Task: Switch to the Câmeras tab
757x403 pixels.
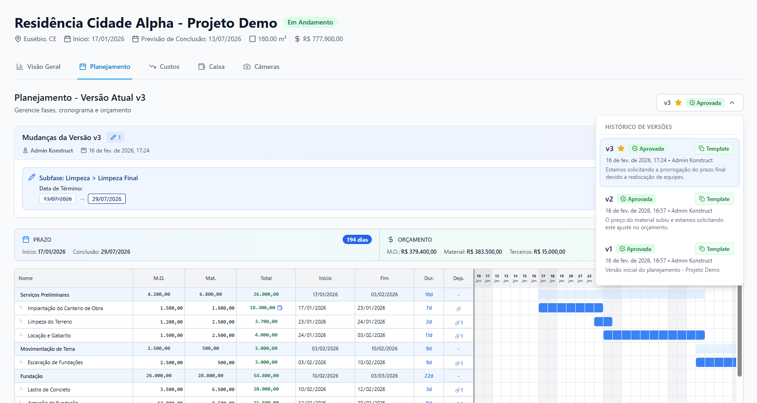Action: [x=261, y=67]
